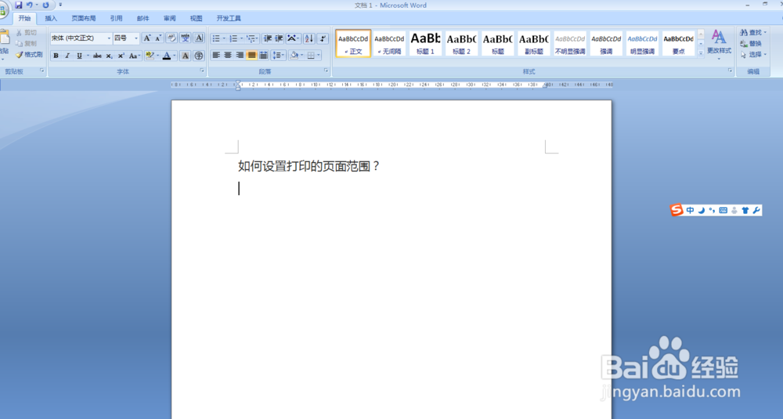
Task: Apply a bulleted list
Action: [216, 38]
